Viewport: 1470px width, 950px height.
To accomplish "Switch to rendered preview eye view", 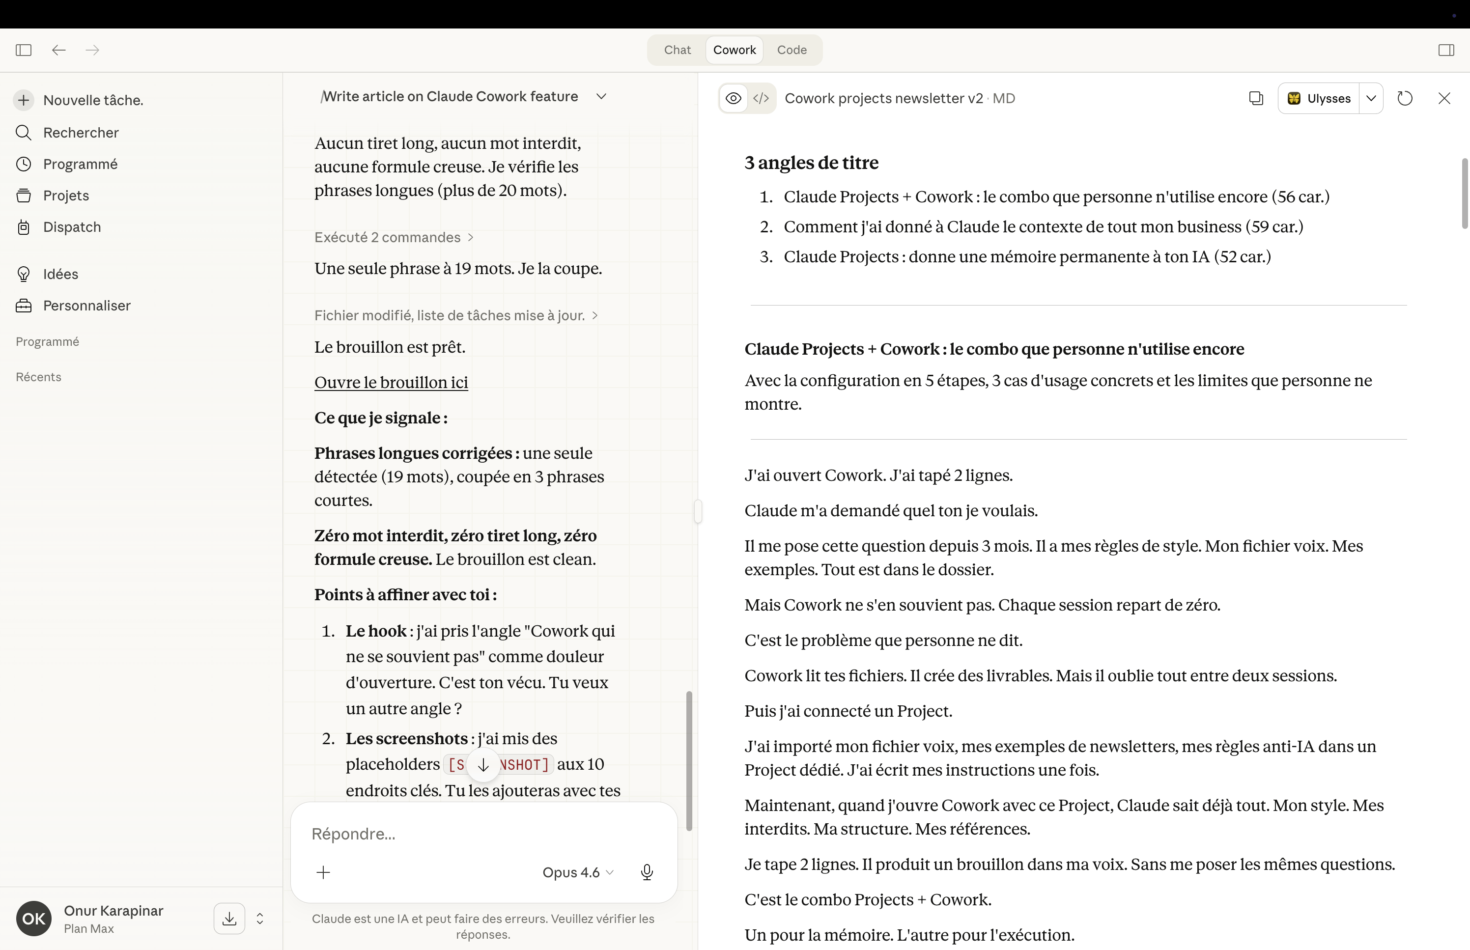I will 734,98.
